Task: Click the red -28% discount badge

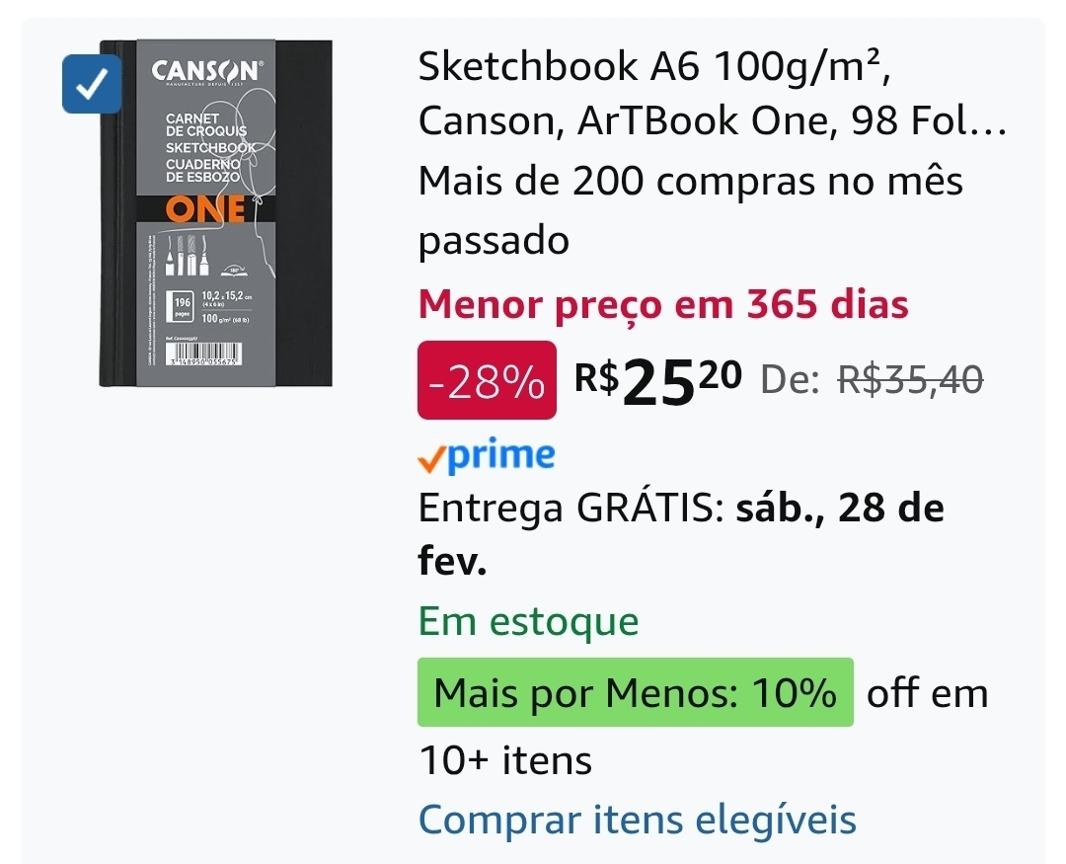Action: tap(487, 380)
